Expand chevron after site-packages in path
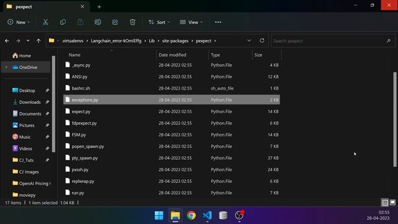 (x=192, y=41)
